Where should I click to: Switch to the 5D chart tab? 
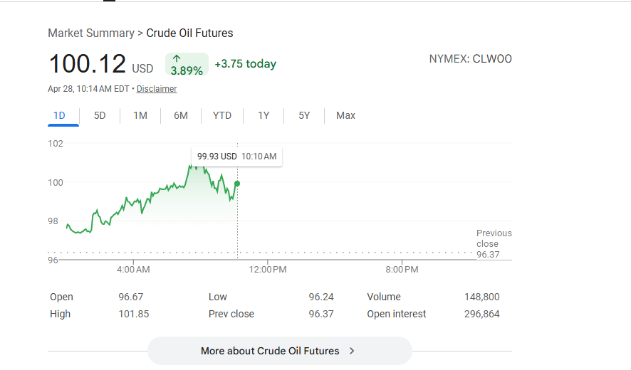click(x=100, y=115)
